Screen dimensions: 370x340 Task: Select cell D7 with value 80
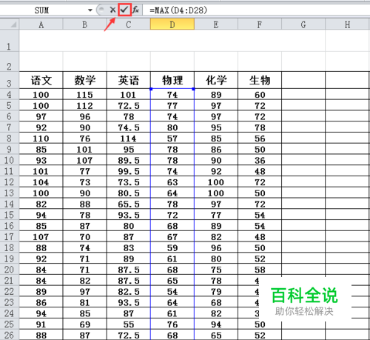172,127
